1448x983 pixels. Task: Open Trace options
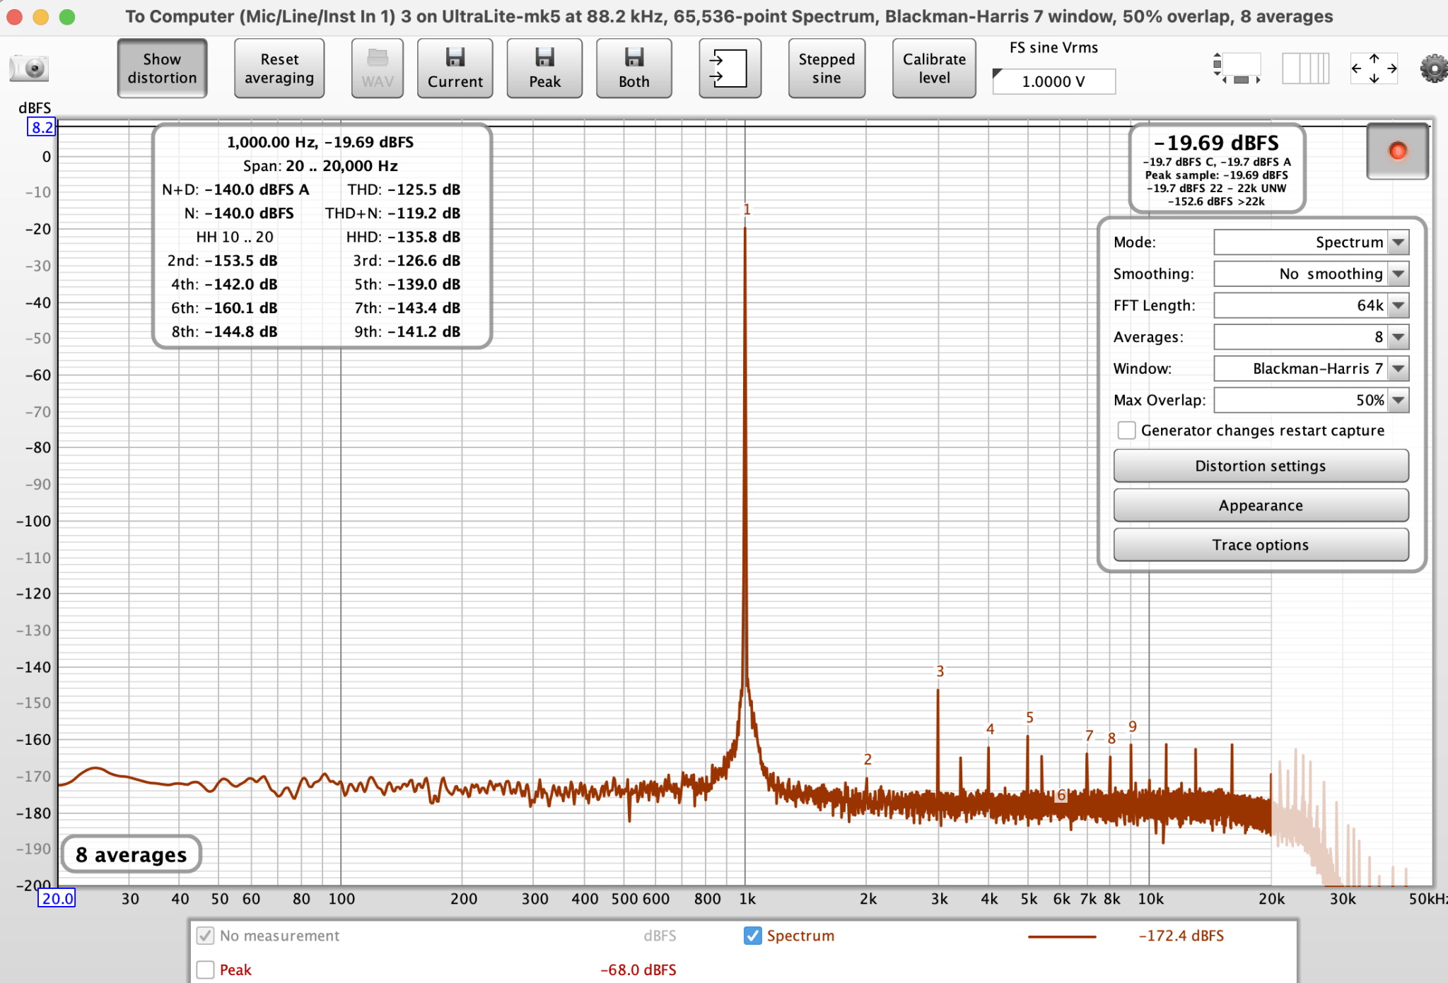[1261, 545]
